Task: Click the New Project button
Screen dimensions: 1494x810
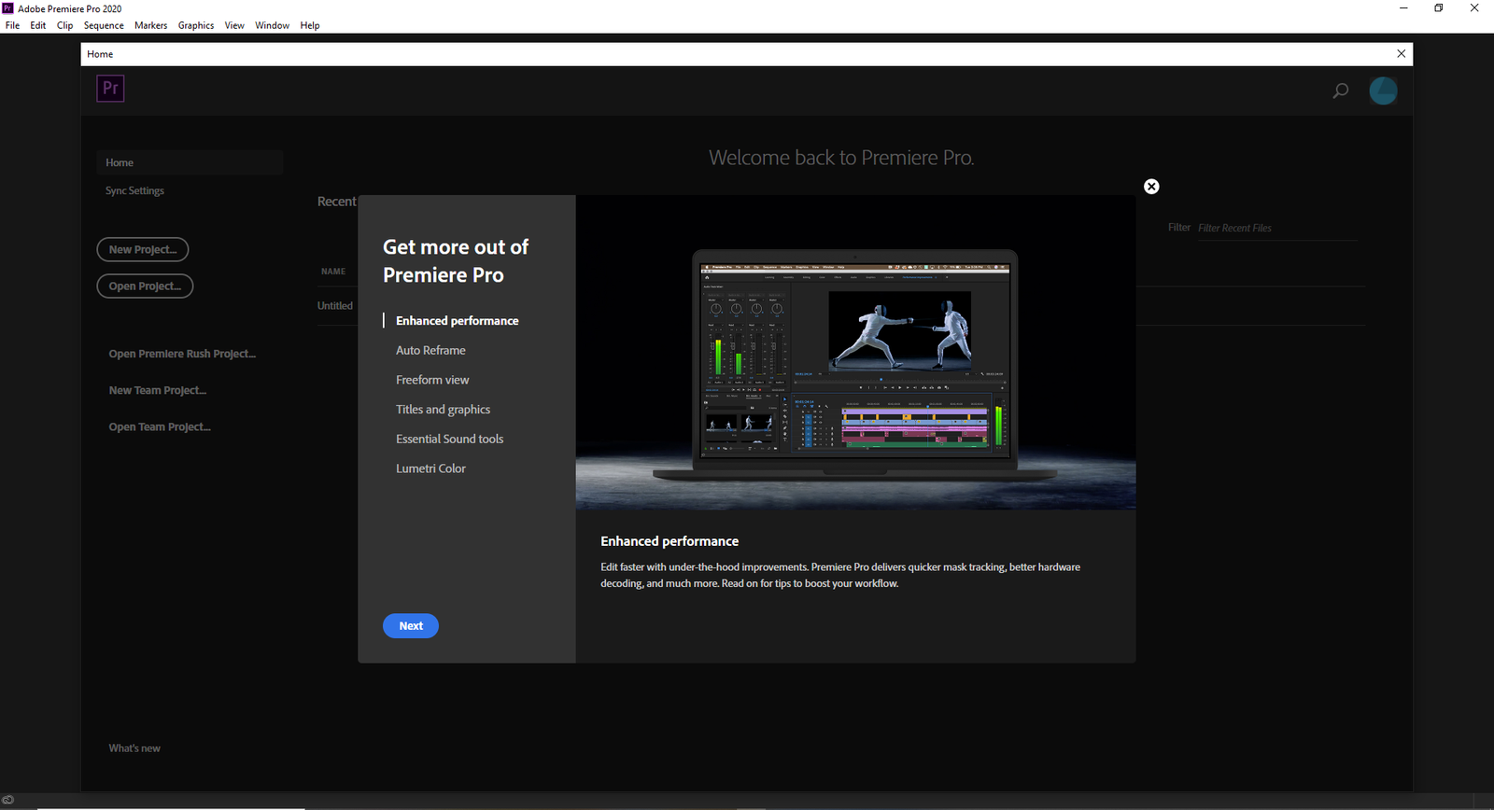Action: pyautogui.click(x=143, y=249)
